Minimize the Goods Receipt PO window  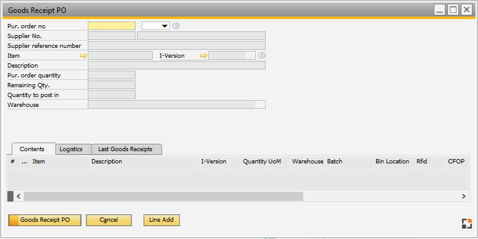click(x=439, y=10)
